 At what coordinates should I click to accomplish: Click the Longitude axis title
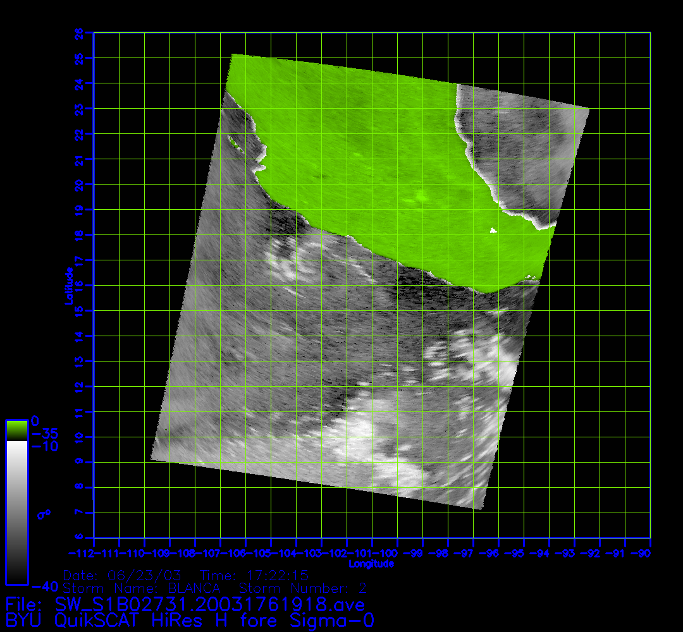[371, 564]
